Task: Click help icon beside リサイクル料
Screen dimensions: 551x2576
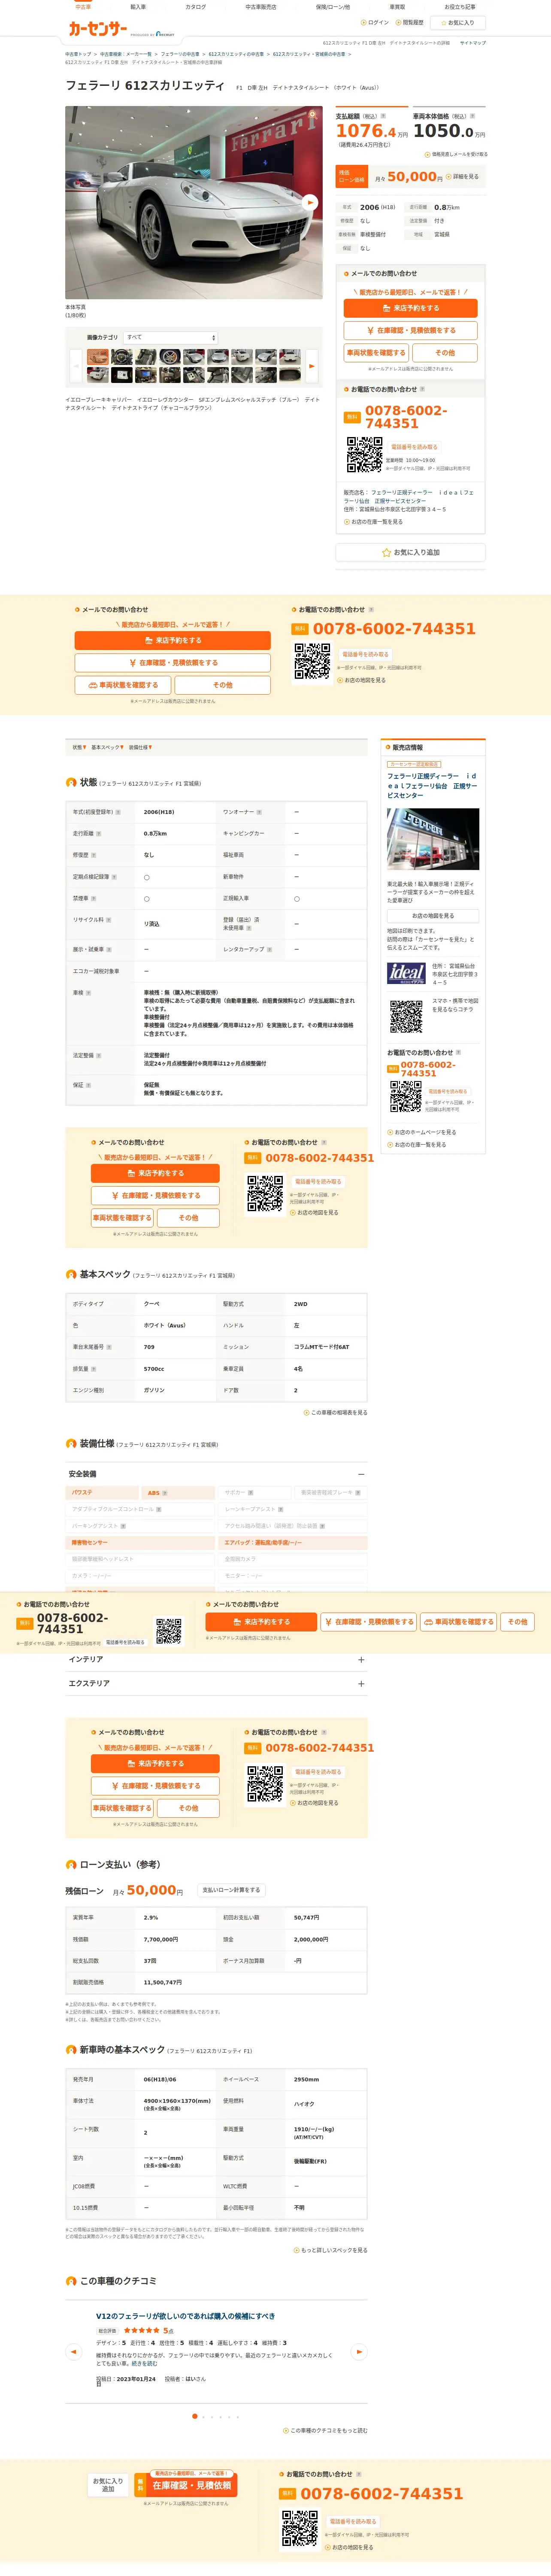Action: coord(109,920)
